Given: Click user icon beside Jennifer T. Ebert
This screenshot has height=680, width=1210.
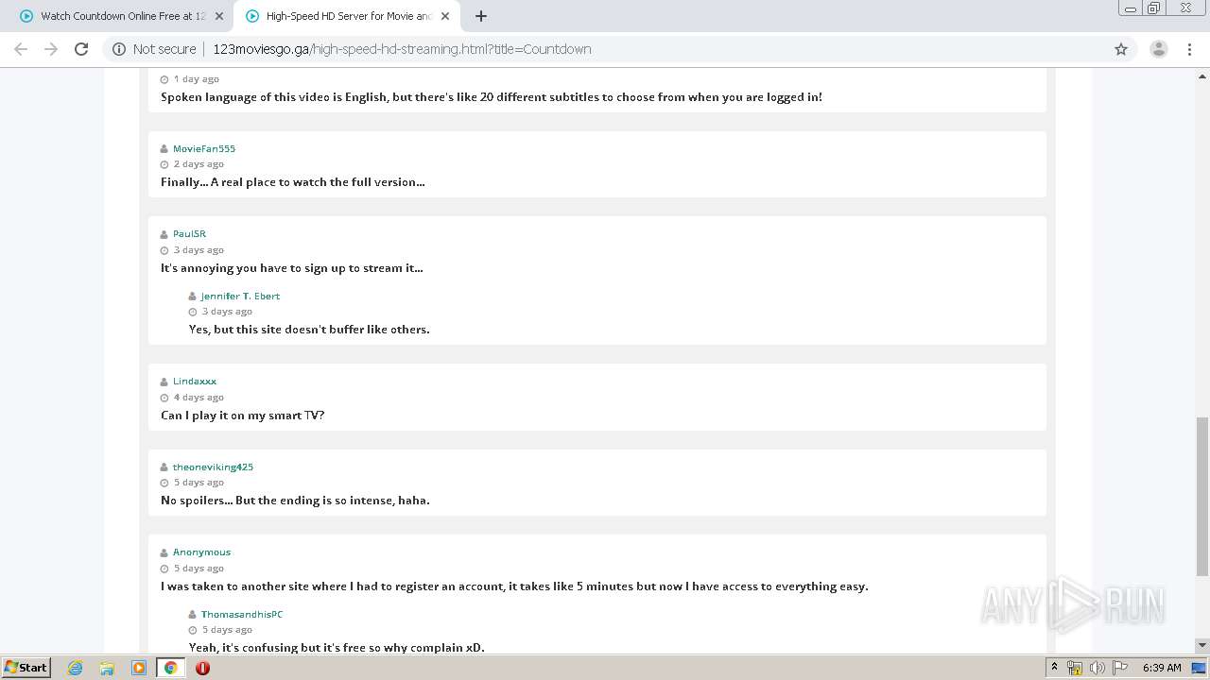Looking at the screenshot, I should 193,297.
